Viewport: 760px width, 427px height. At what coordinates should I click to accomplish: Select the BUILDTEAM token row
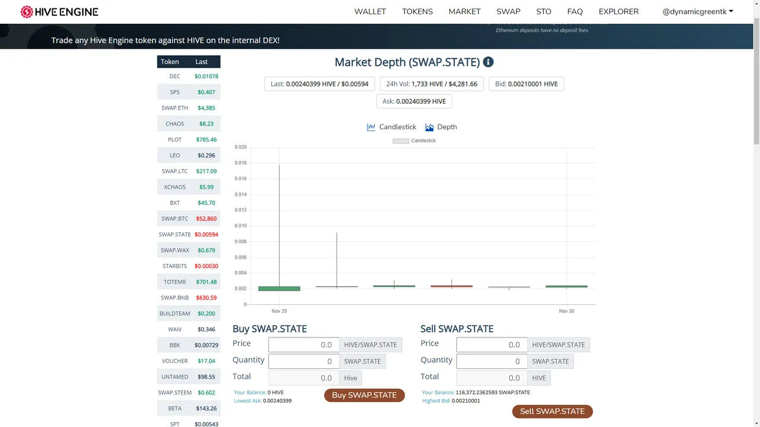coord(189,314)
